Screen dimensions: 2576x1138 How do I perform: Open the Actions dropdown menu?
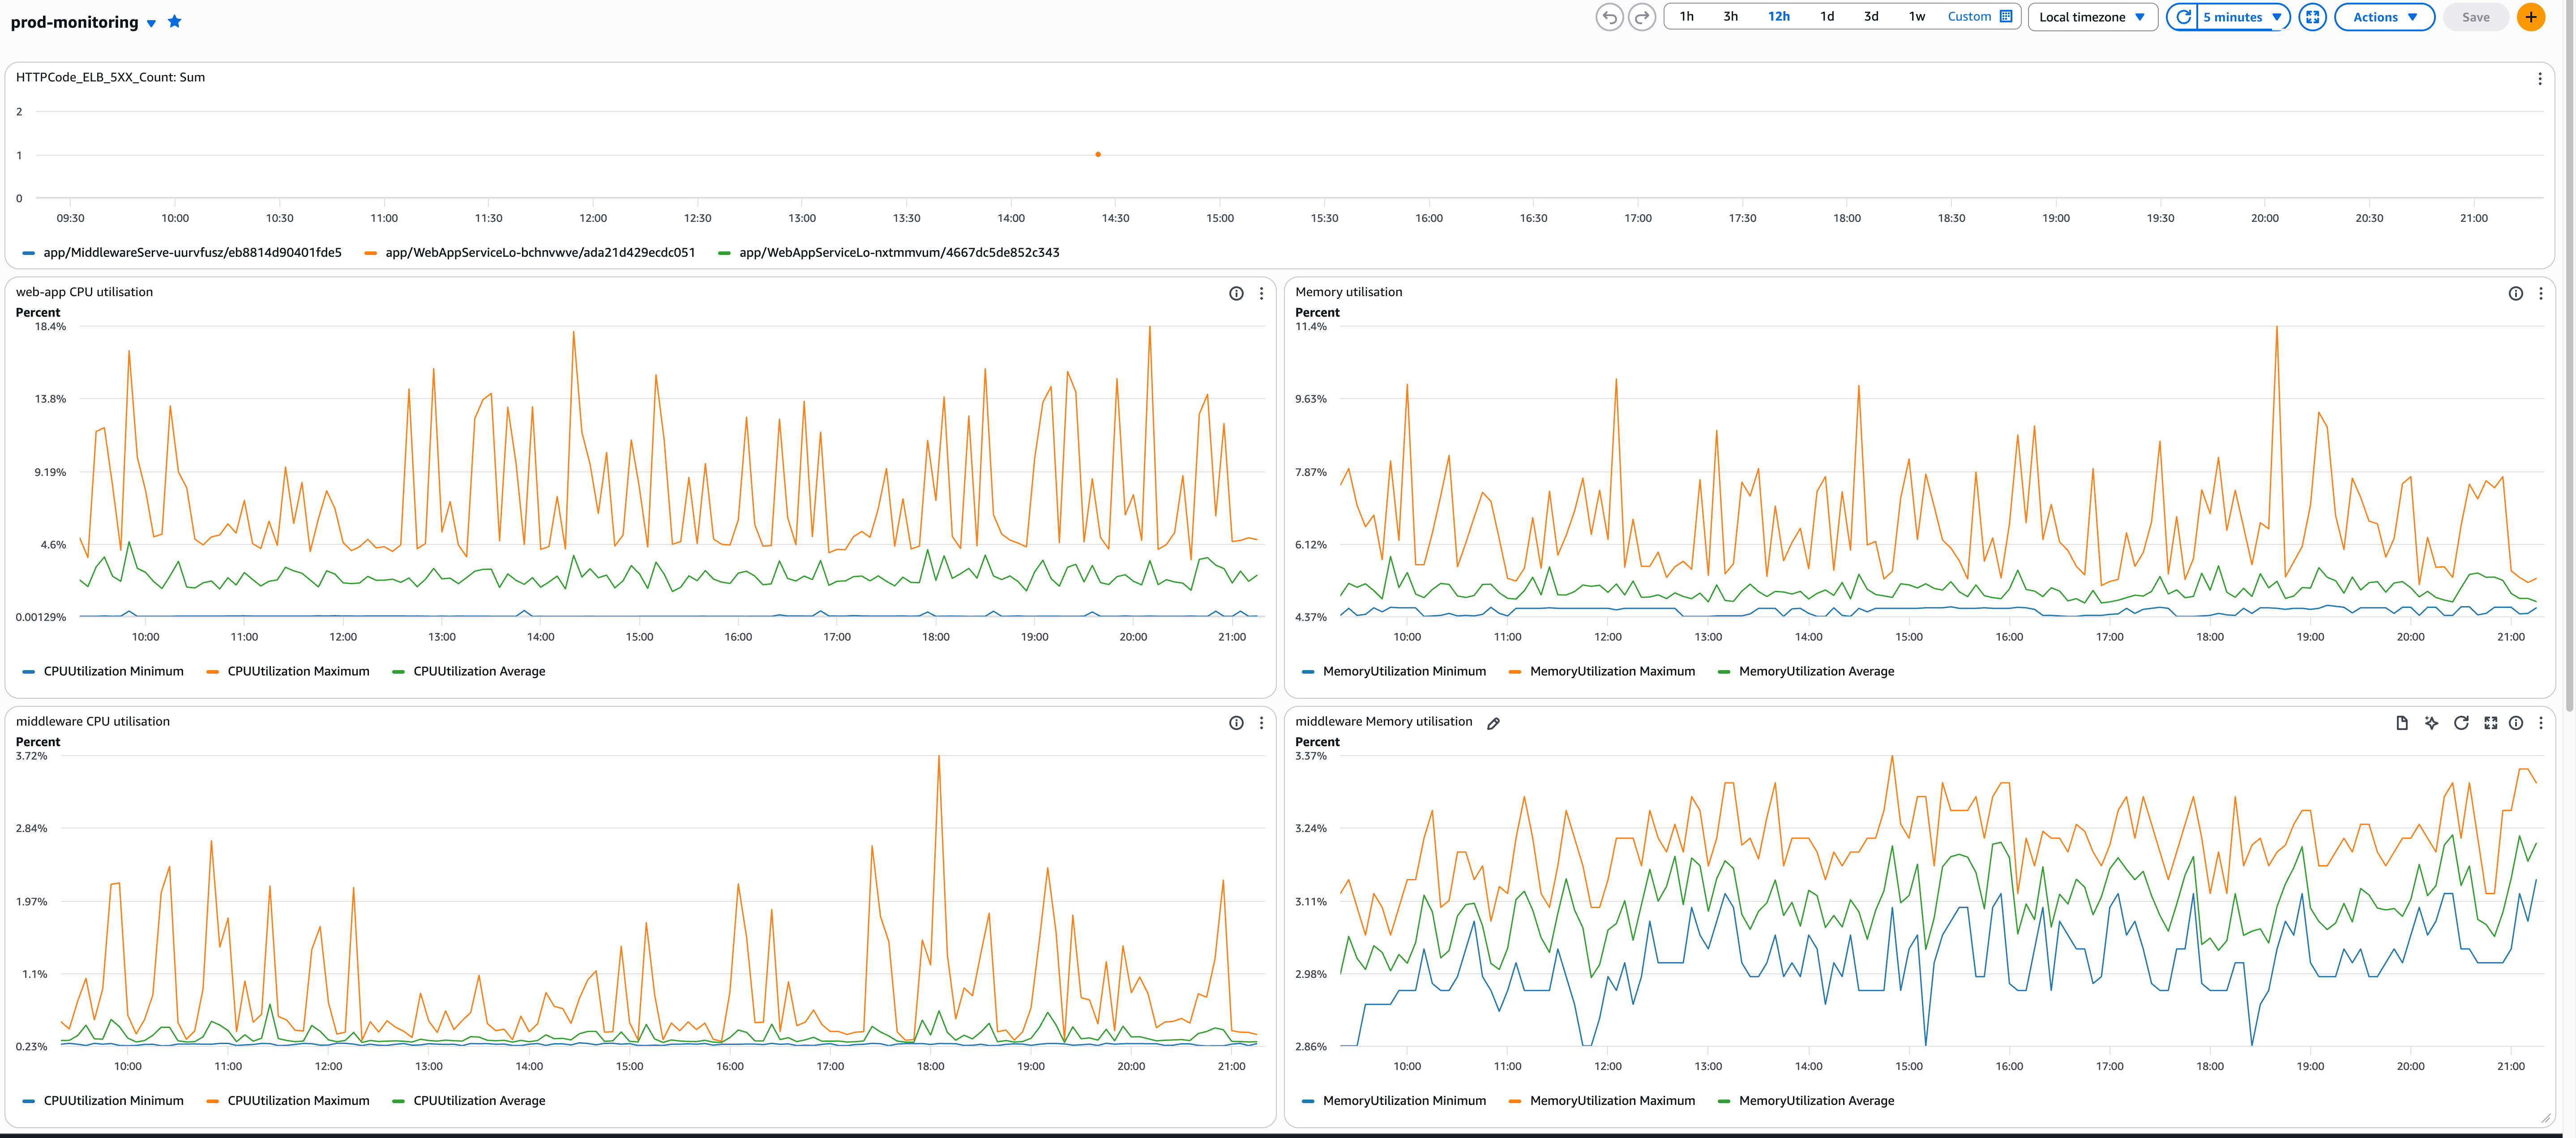[2384, 17]
